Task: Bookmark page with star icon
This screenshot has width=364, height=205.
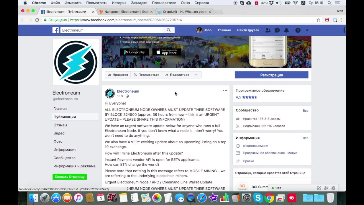Action: 318,20
